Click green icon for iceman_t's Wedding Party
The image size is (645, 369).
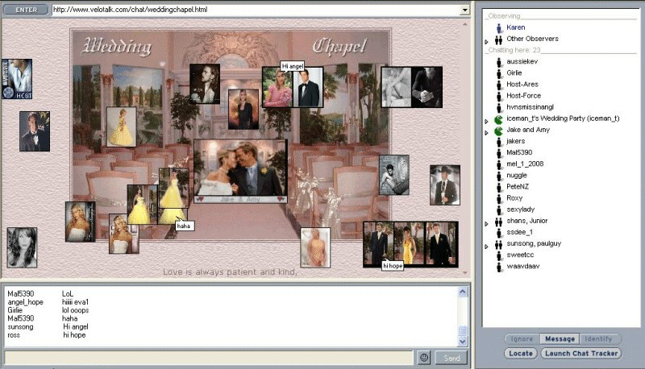click(x=499, y=119)
